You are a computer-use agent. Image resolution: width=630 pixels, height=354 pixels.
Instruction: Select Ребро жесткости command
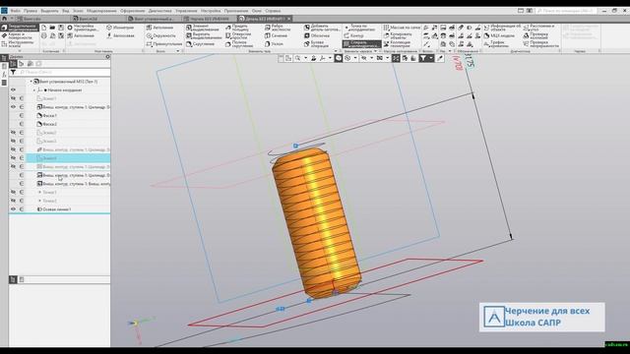click(278, 28)
